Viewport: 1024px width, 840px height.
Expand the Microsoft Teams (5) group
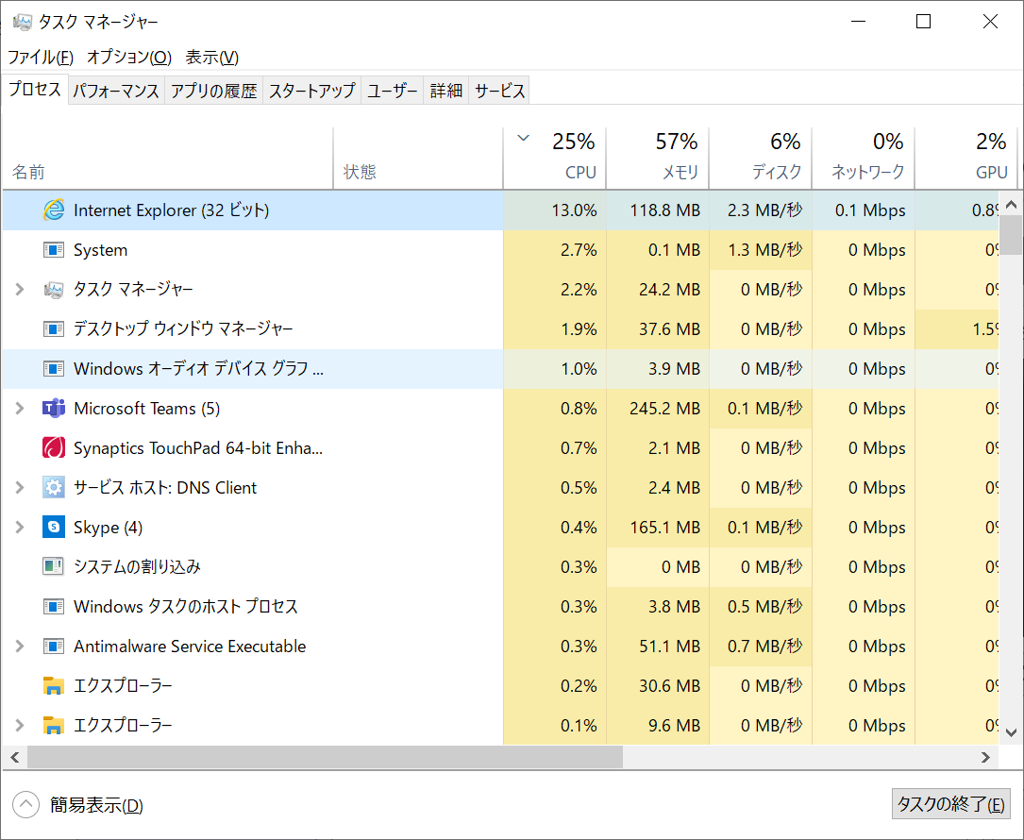click(x=20, y=409)
